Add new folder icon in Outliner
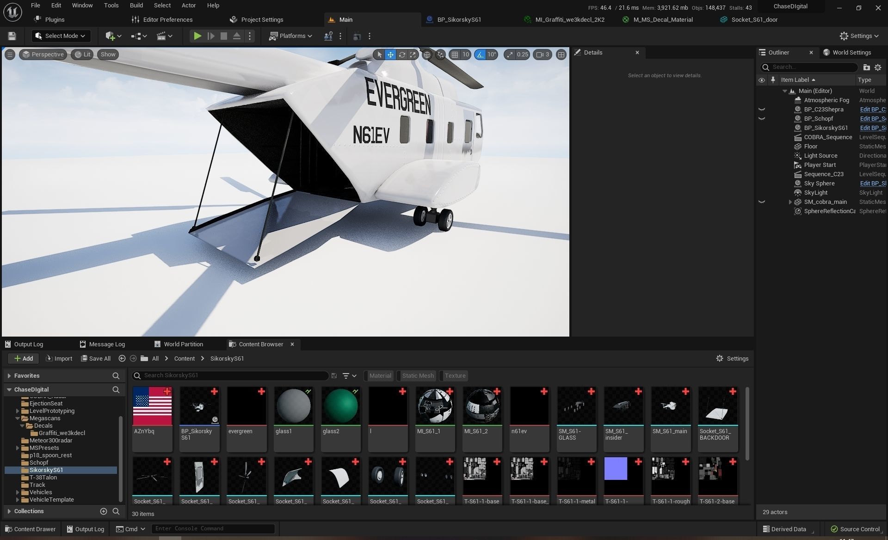 coord(866,67)
